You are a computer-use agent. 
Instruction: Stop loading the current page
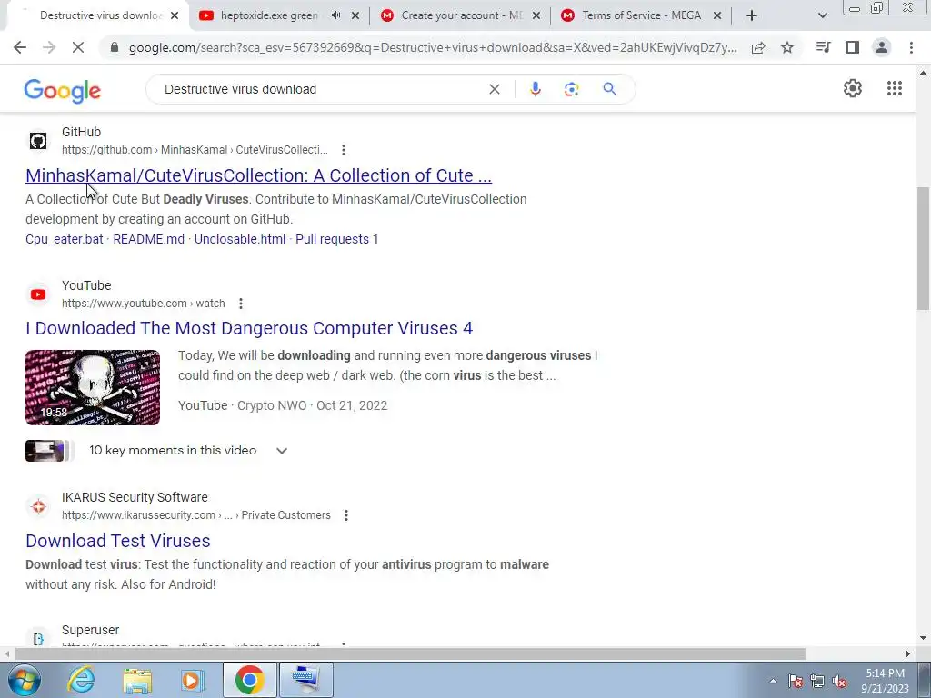coord(78,47)
